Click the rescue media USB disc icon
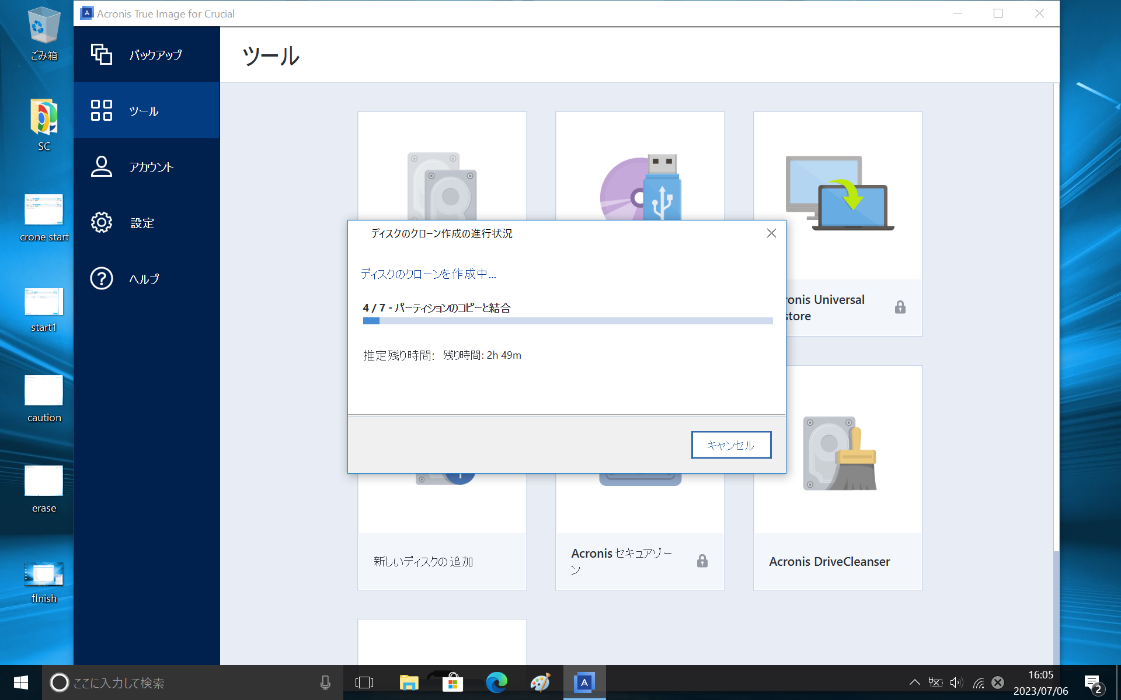This screenshot has width=1121, height=700. tap(640, 187)
